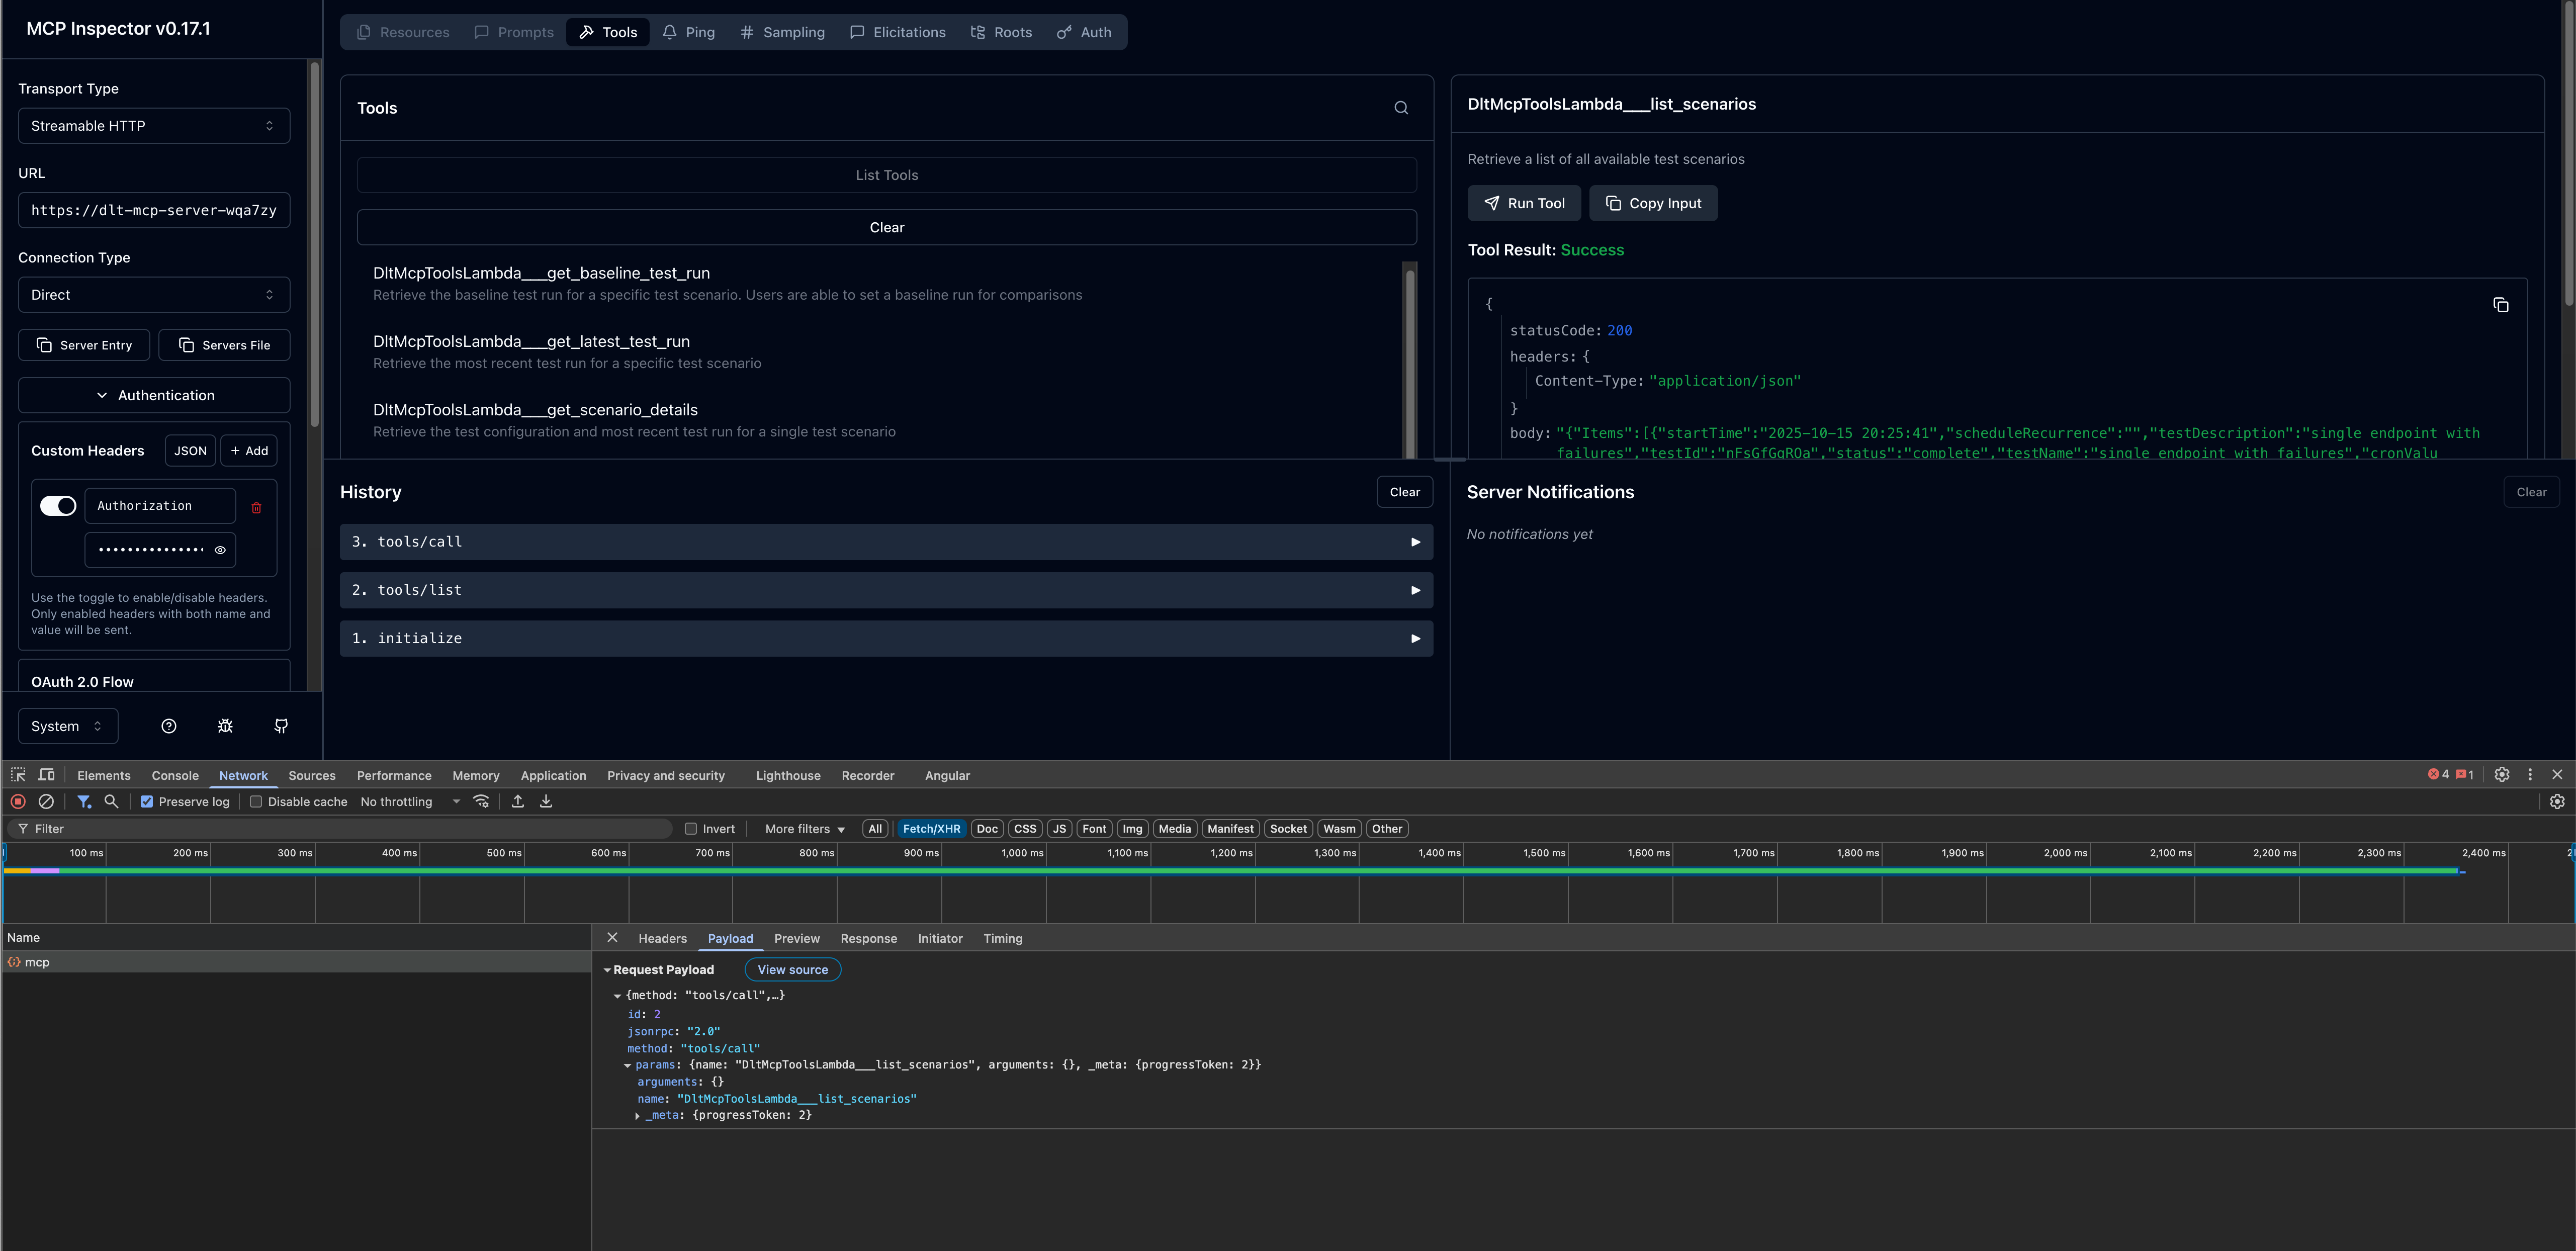The width and height of the screenshot is (2576, 1251).
Task: Switch to the Preview tab in DevTools
Action: click(x=796, y=938)
